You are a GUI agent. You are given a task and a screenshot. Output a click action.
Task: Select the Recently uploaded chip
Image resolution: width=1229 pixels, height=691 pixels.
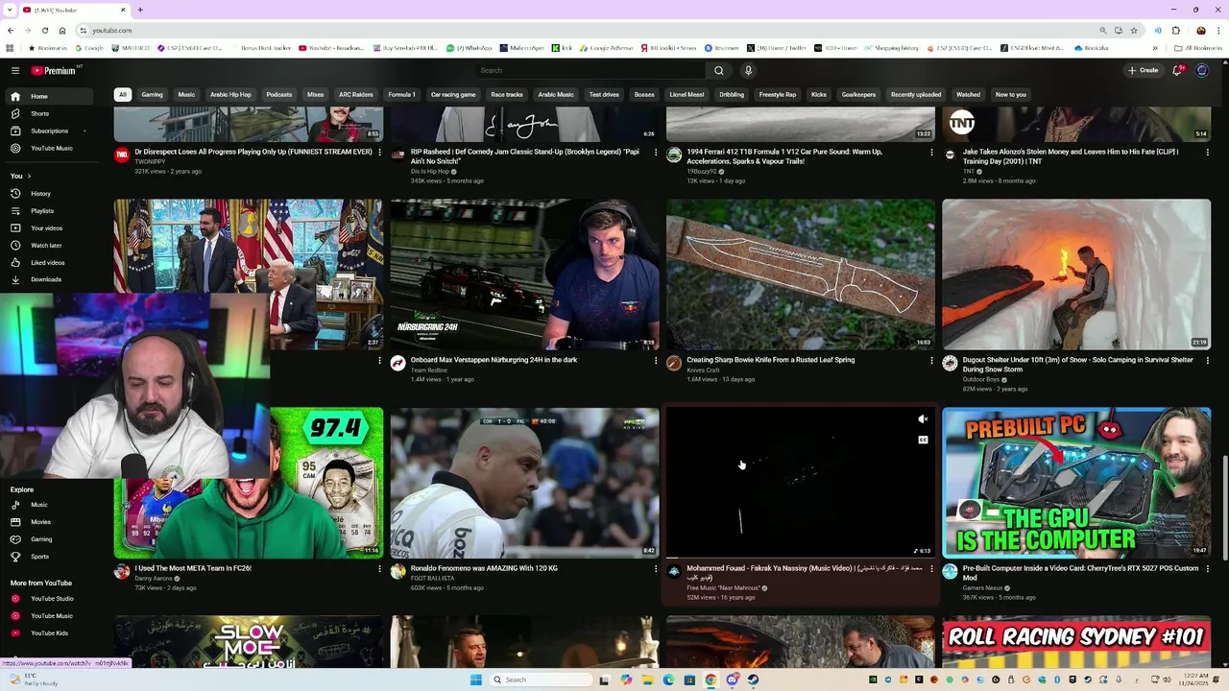point(916,95)
